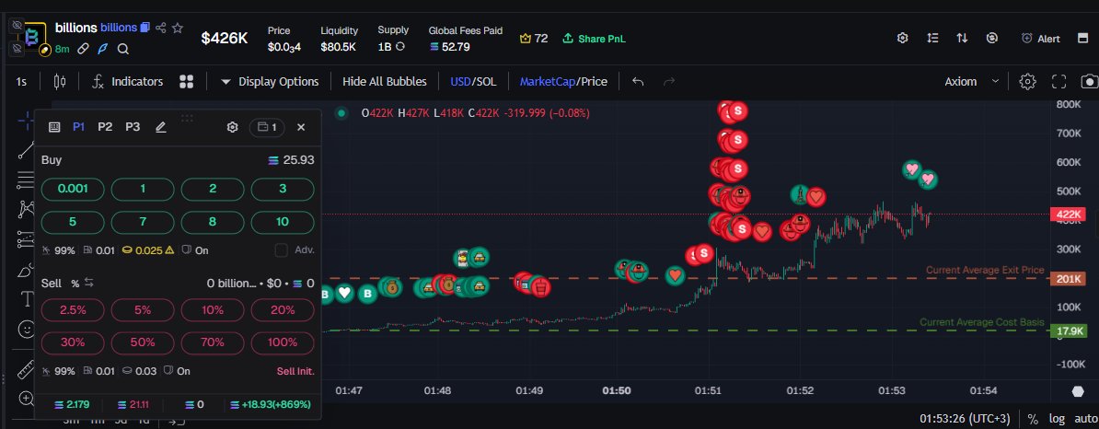Viewport: 1099px width, 429px height.
Task: Open trade panel settings gear
Action: pyautogui.click(x=233, y=127)
